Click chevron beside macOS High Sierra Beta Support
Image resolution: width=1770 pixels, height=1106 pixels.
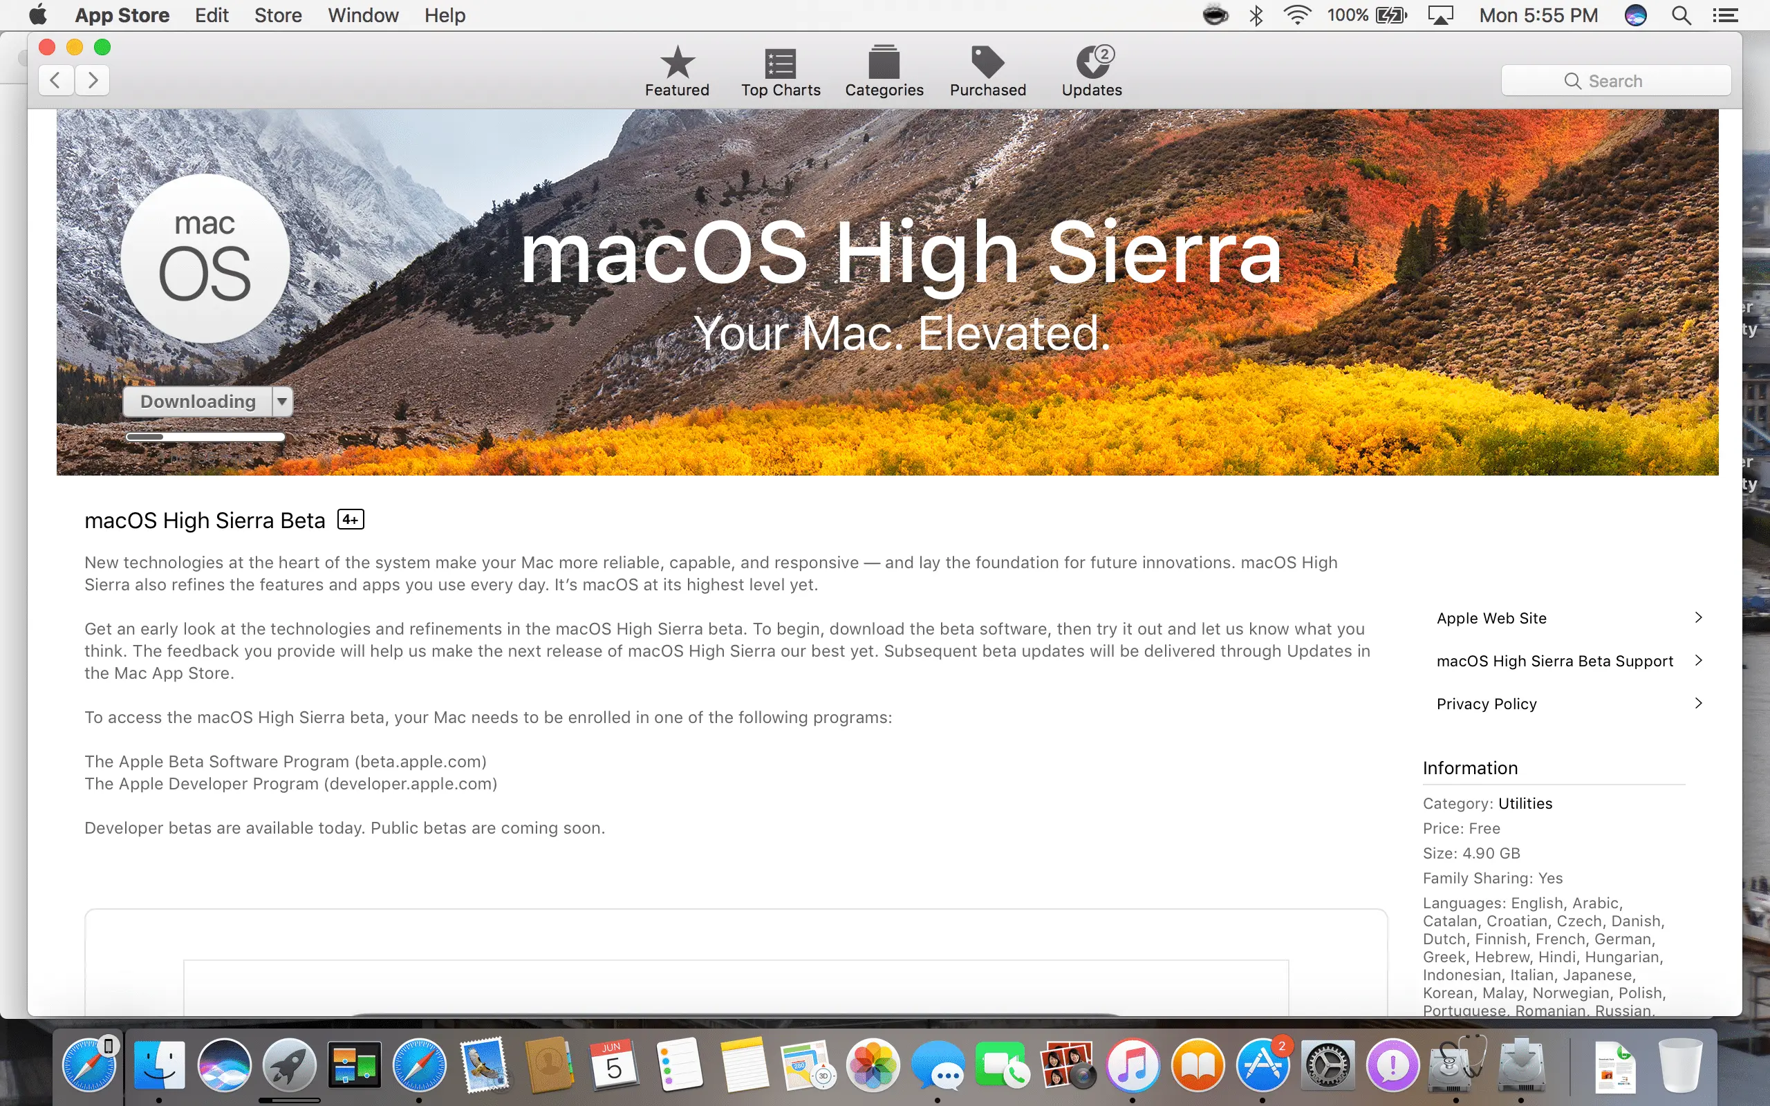point(1698,661)
